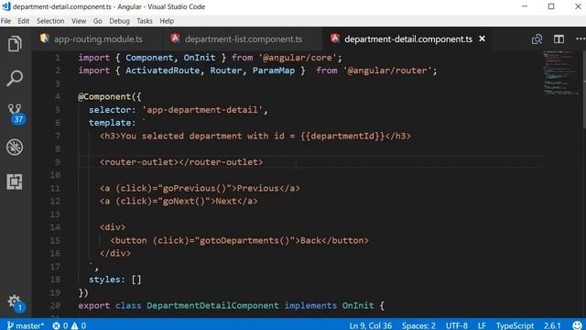Click Ln 9, Col 36 in status bar
Screen dimensions: 586x330
coord(370,325)
